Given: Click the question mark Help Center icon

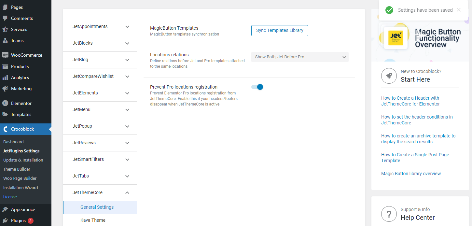Looking at the screenshot, I should tap(389, 214).
